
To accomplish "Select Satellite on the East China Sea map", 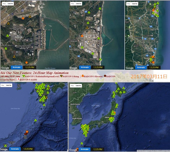I will tap(8, 85).
